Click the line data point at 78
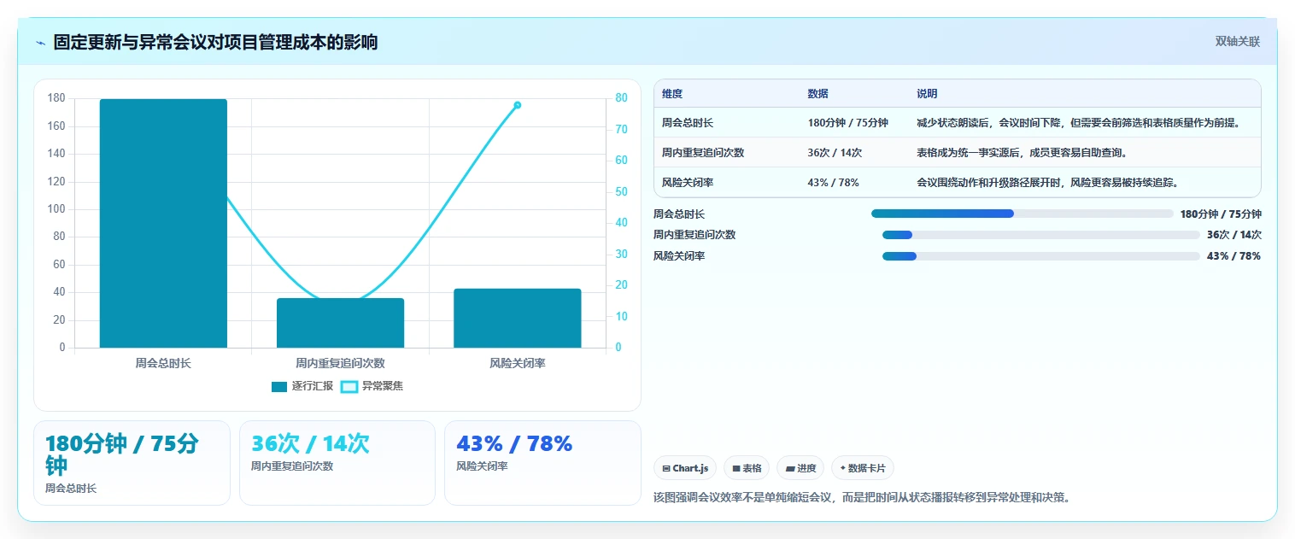 pos(518,105)
